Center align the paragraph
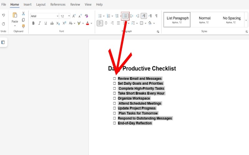Image resolution: width=249 pixels, height=155 pixels. pyautogui.click(x=106, y=23)
